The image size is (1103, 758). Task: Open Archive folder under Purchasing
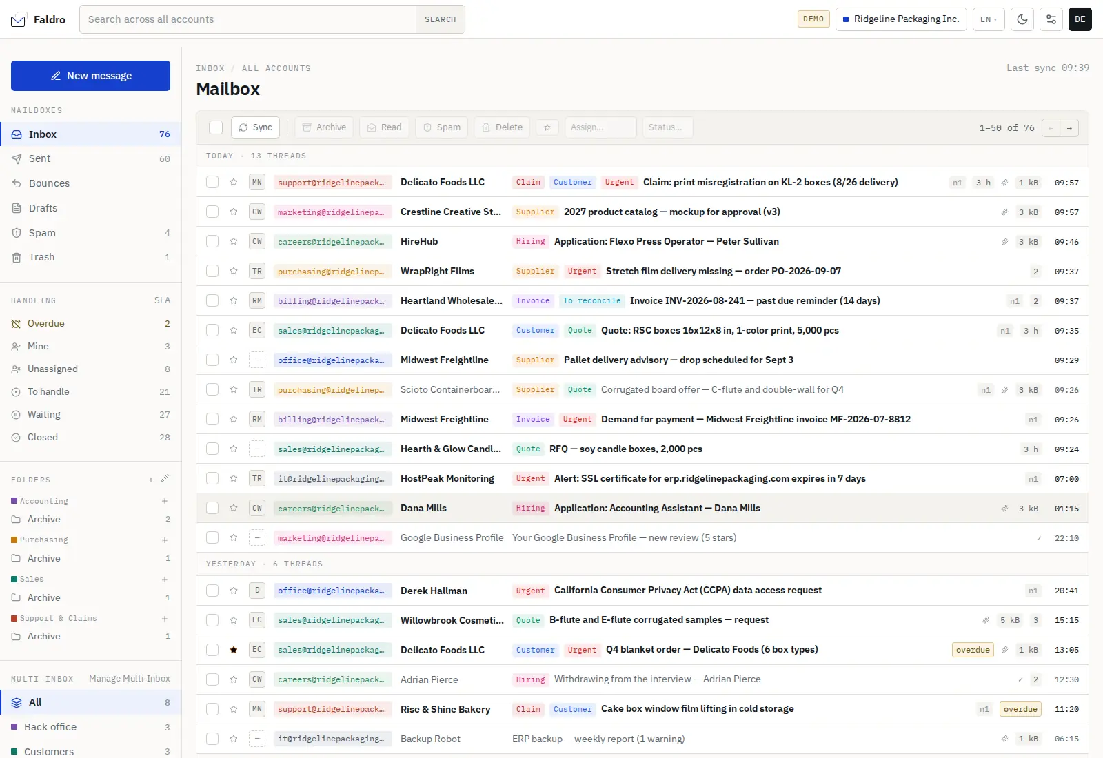90,558
